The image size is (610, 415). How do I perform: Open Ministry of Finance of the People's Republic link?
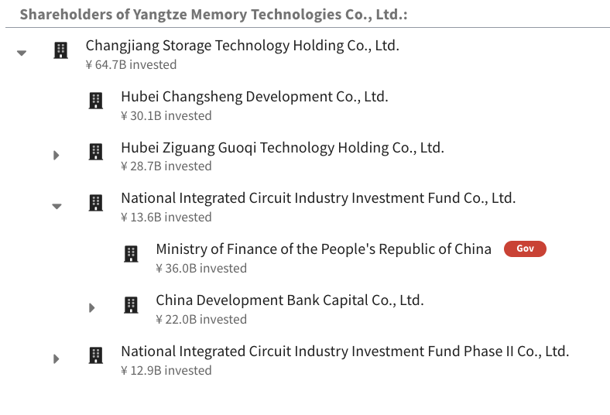click(x=324, y=249)
